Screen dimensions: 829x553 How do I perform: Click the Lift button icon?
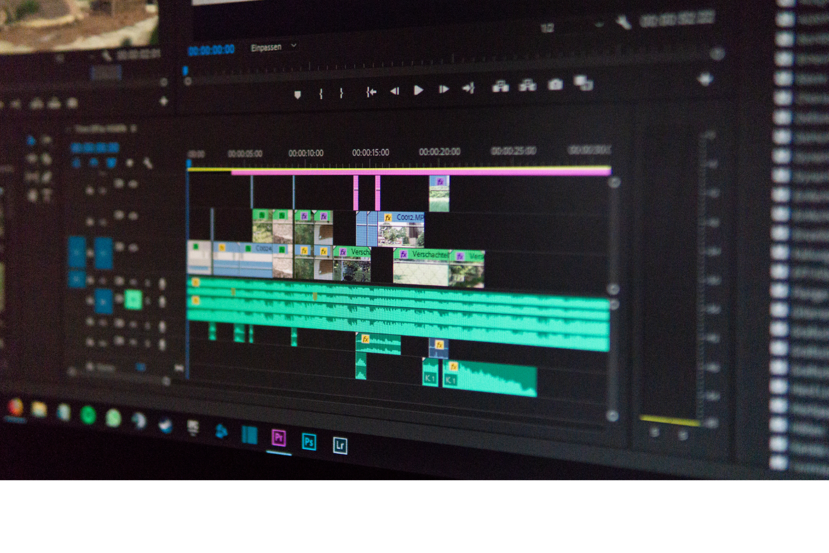(500, 86)
